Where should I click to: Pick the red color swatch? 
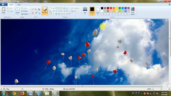pyautogui.click(x=111, y=8)
